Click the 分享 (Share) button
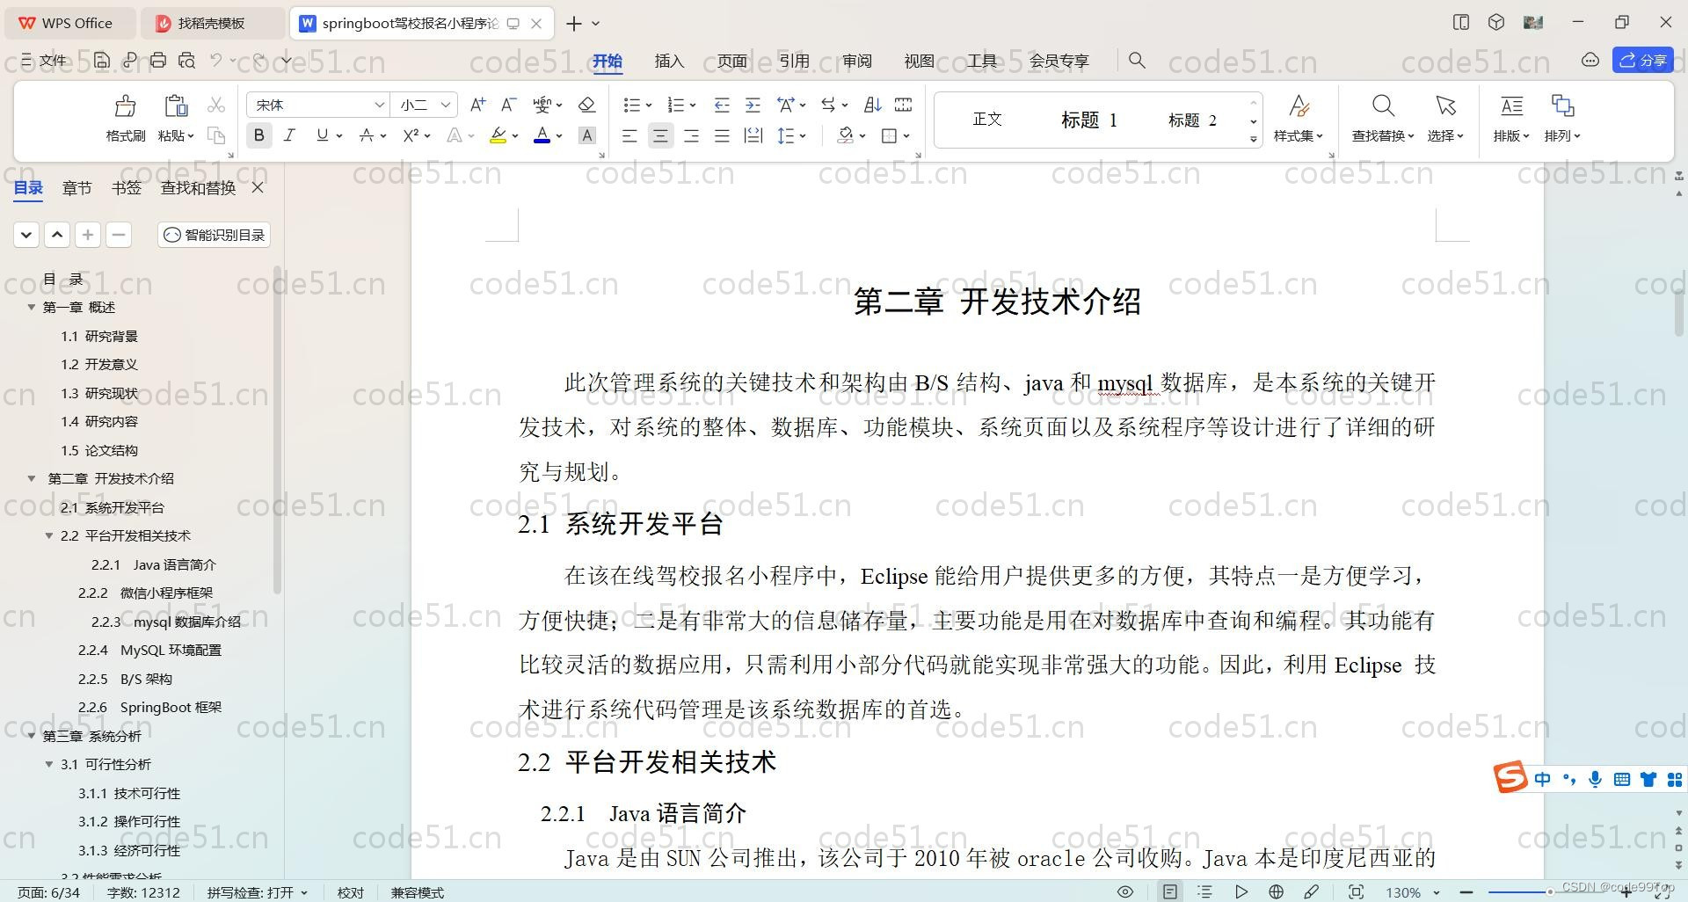 click(x=1642, y=60)
